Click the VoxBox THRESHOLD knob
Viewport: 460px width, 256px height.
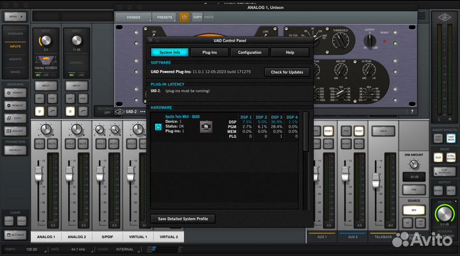point(341,40)
